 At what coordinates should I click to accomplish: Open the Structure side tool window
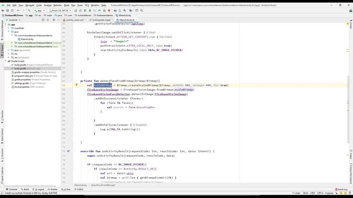(2, 155)
